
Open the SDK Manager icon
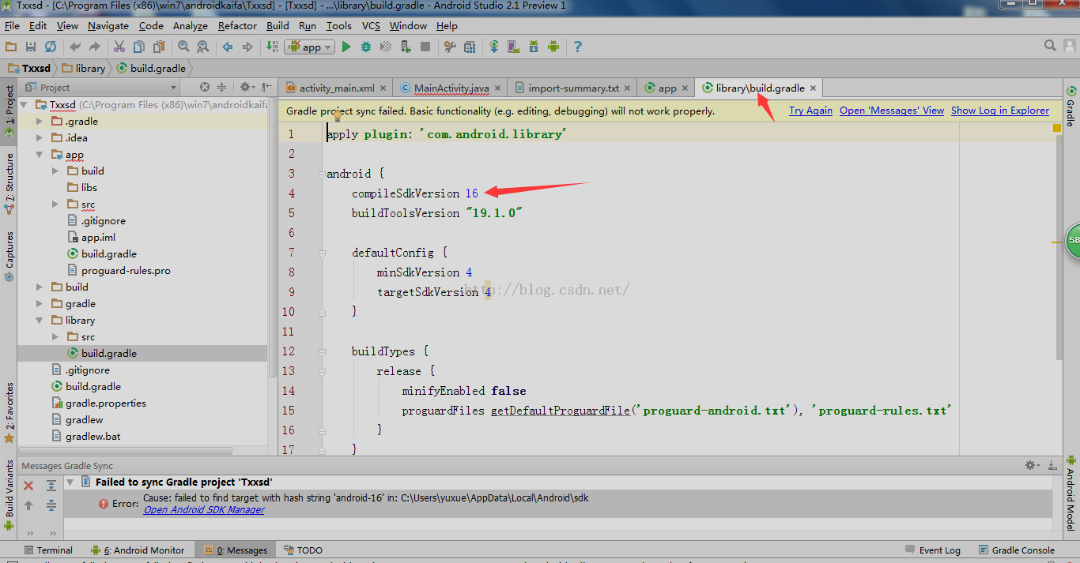coord(534,47)
